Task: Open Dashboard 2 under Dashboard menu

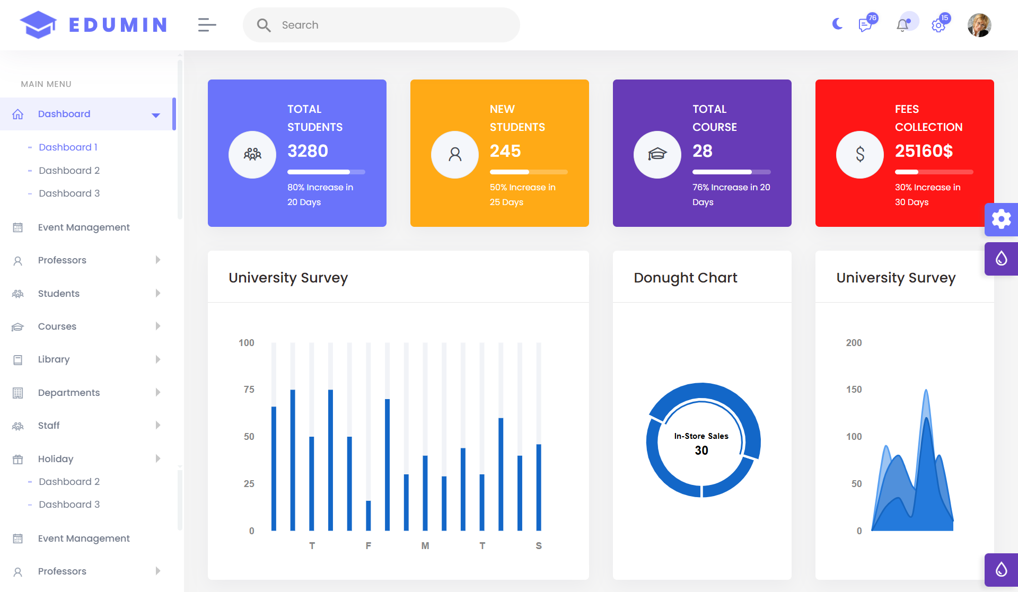Action: pos(69,171)
